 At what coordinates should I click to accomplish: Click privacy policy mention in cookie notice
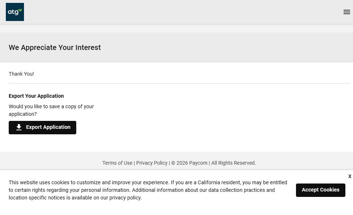pos(125,198)
